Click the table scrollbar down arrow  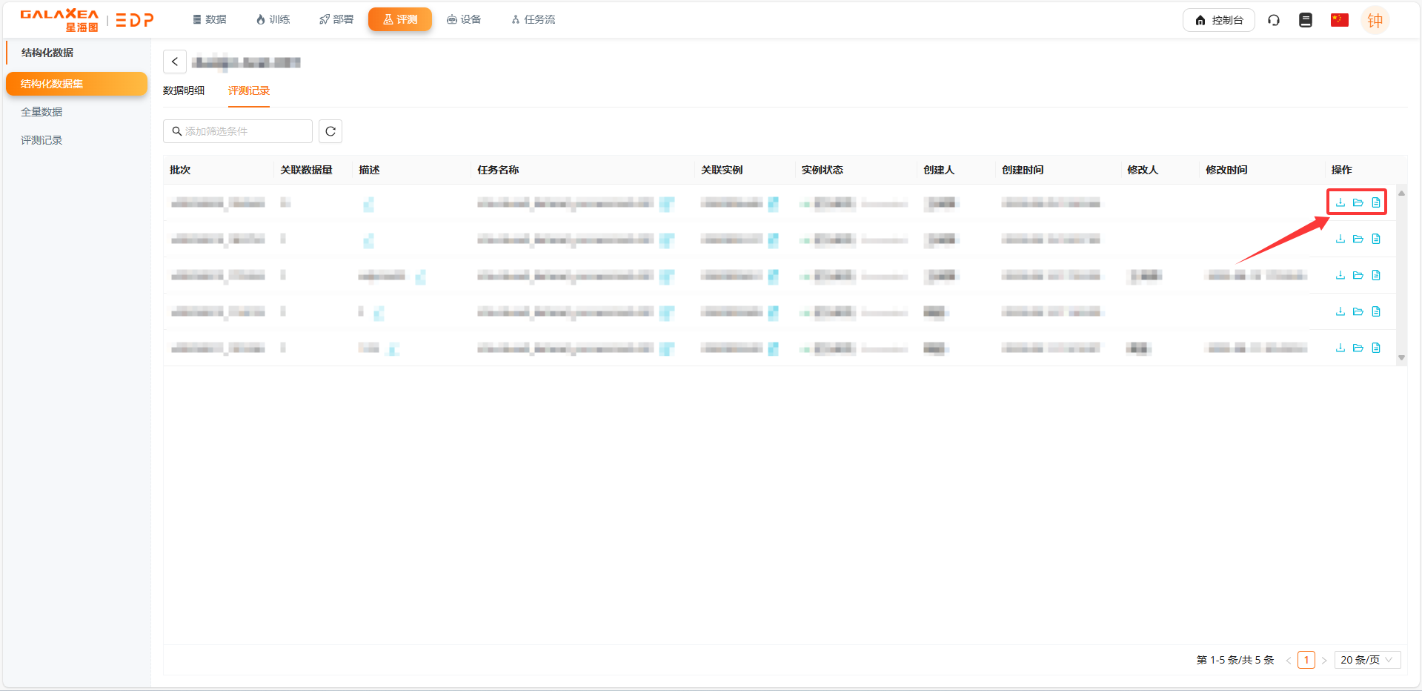click(1401, 357)
